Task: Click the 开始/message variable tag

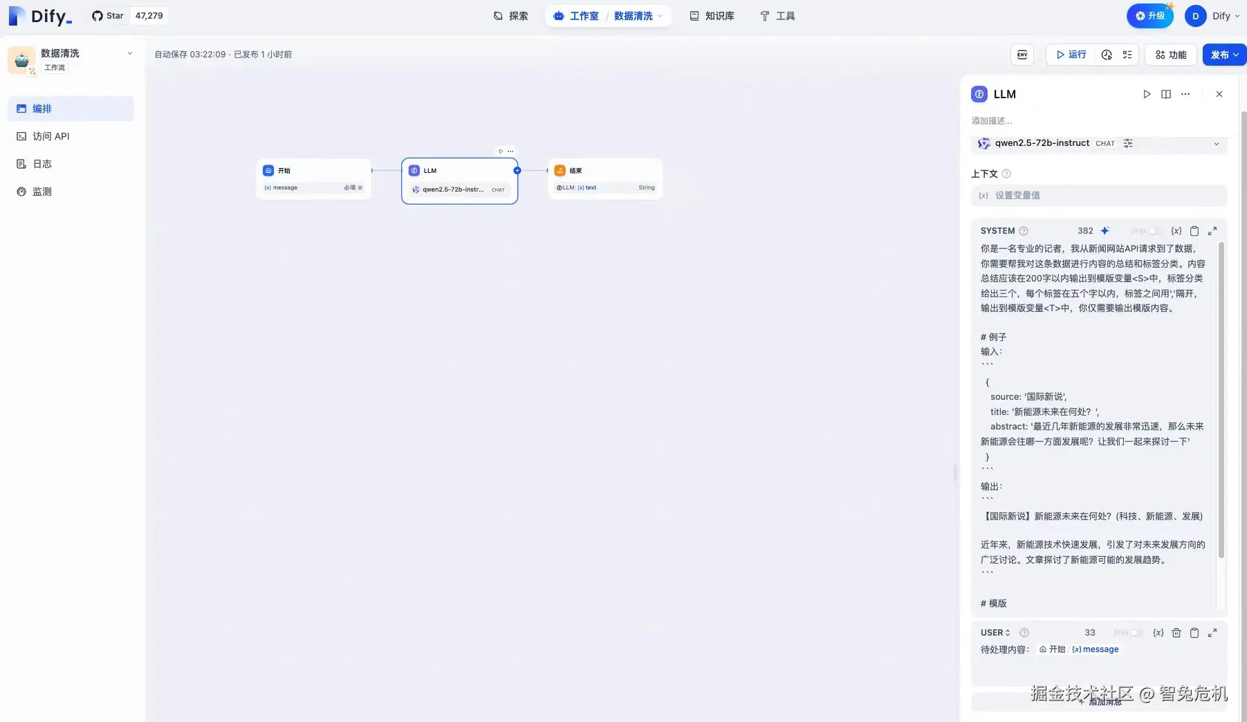Action: (x=1078, y=649)
